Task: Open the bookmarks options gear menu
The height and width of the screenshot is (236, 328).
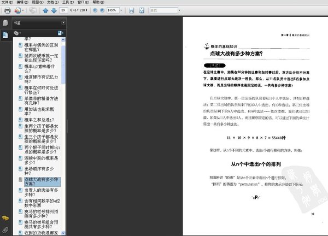Action: [x=17, y=33]
